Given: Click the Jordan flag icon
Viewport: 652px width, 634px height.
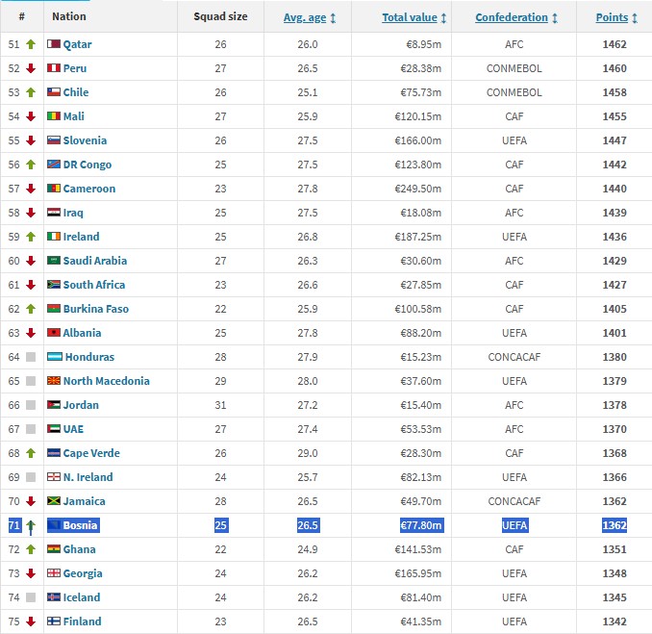Looking at the screenshot, I should click(54, 405).
